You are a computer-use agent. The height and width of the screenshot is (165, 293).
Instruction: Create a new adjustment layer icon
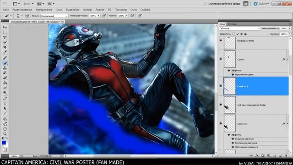269,156
